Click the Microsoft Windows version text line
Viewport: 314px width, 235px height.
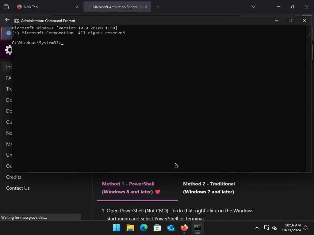coord(65,28)
